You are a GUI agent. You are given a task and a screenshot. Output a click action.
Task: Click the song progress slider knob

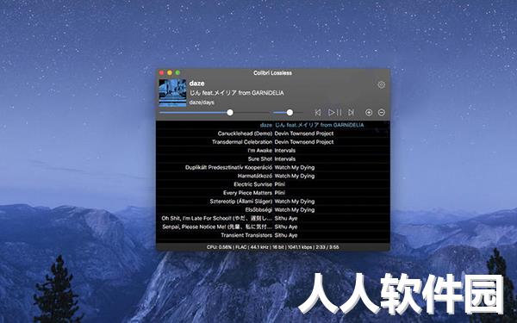tap(230, 113)
